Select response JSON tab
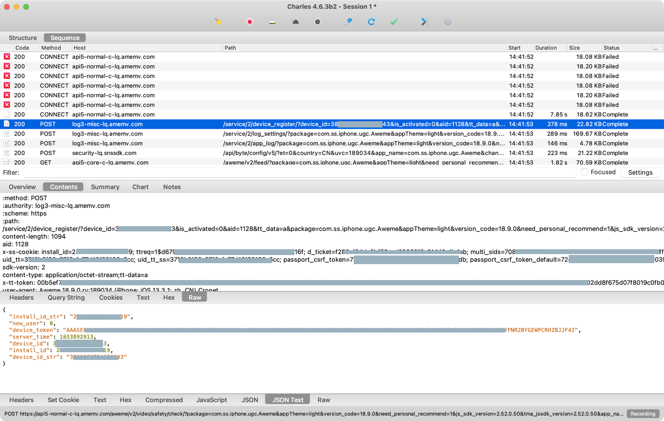 tap(250, 400)
